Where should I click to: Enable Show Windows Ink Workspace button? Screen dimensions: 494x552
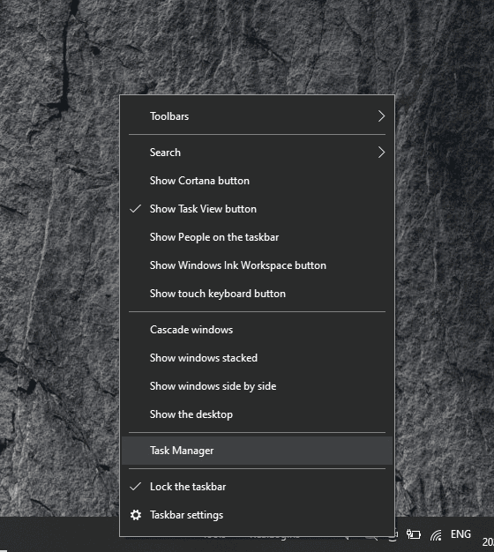[257, 265]
